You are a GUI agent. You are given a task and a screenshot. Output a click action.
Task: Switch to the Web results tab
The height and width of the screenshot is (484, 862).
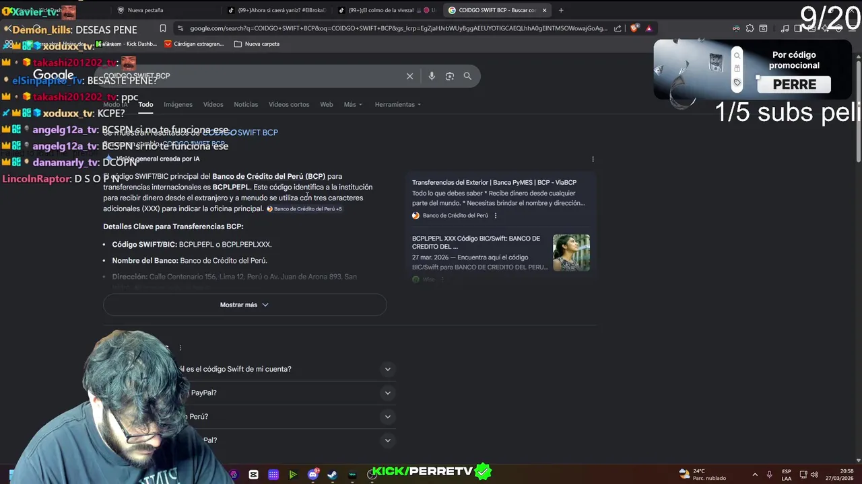tap(327, 104)
